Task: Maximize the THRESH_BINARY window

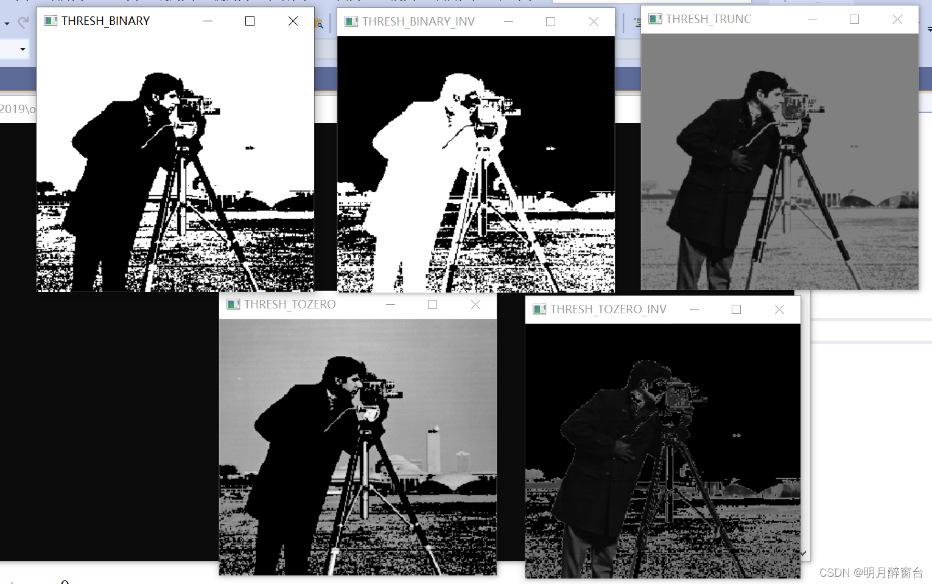Action: pyautogui.click(x=250, y=21)
